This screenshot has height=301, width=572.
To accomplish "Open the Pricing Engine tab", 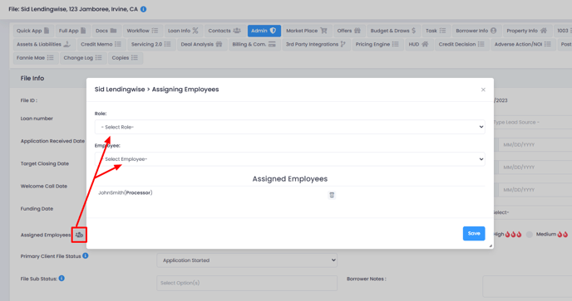I will click(x=377, y=45).
